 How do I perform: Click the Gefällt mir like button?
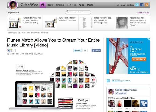coord(121,93)
